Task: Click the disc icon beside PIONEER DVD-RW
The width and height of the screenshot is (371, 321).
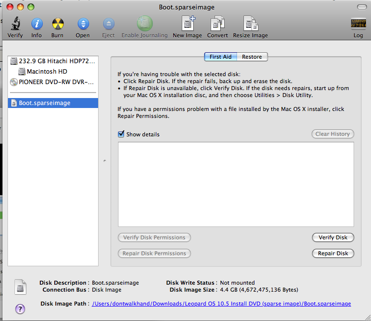Action: 14,82
